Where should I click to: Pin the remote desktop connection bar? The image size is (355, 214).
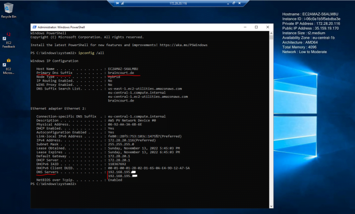(x=117, y=3)
